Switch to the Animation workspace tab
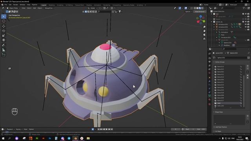The image size is (251, 141). pos(98,5)
